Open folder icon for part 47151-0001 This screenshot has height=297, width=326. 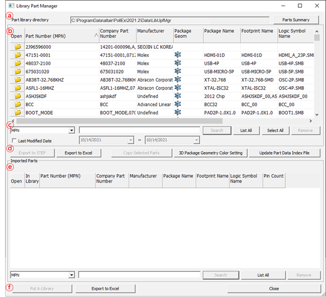point(18,55)
